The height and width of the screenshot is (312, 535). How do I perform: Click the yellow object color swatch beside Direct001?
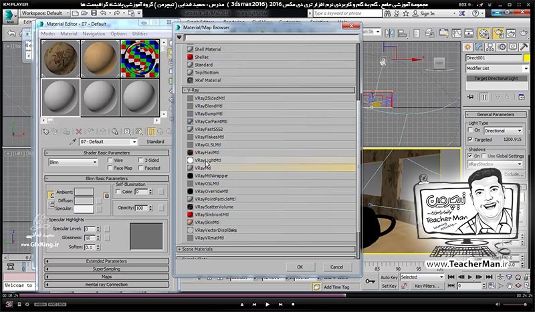pyautogui.click(x=526, y=58)
